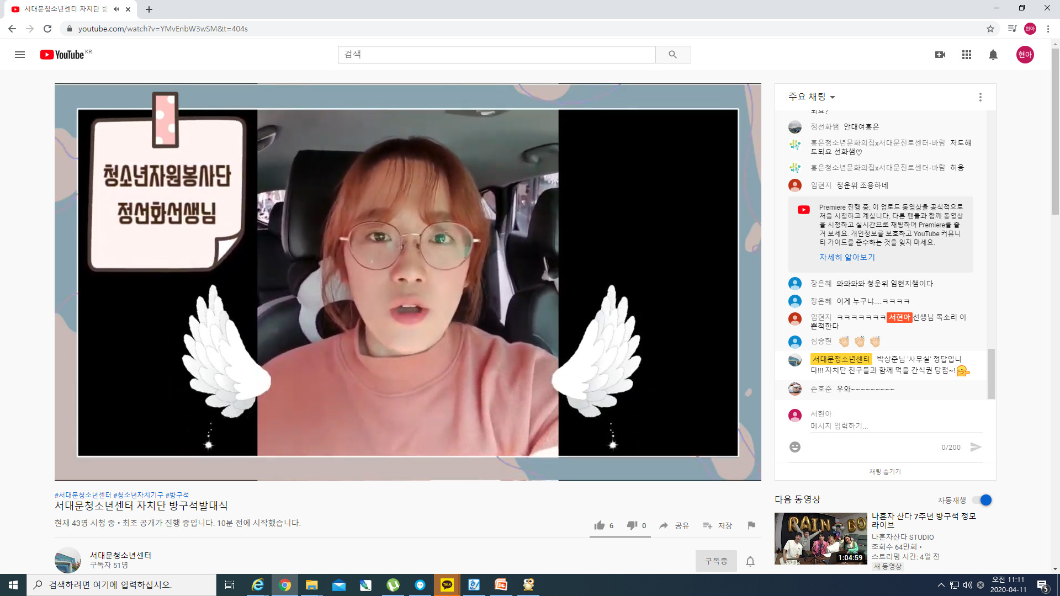Open the 주요 채팅 chat mode dropdown

[810, 97]
